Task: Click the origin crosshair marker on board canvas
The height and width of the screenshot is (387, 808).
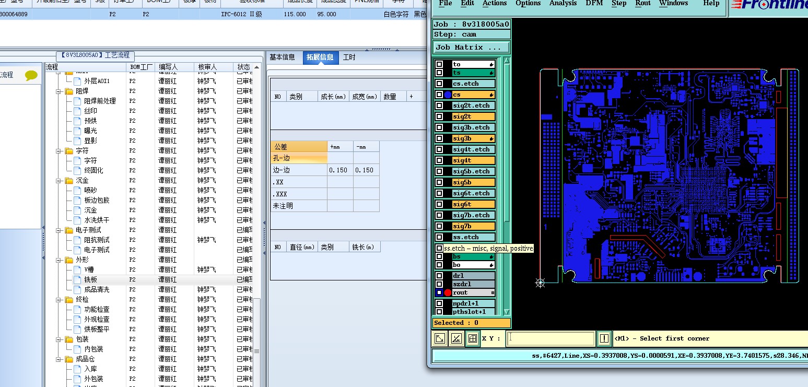Action: point(541,283)
